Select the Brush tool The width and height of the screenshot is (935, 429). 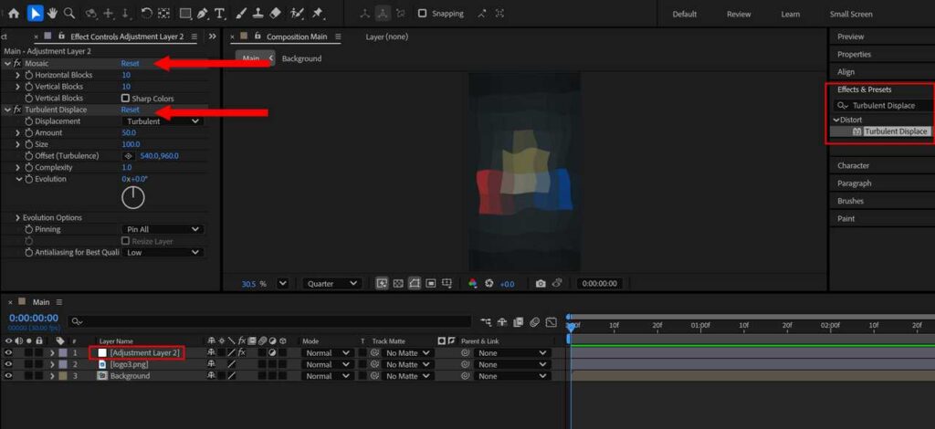241,13
